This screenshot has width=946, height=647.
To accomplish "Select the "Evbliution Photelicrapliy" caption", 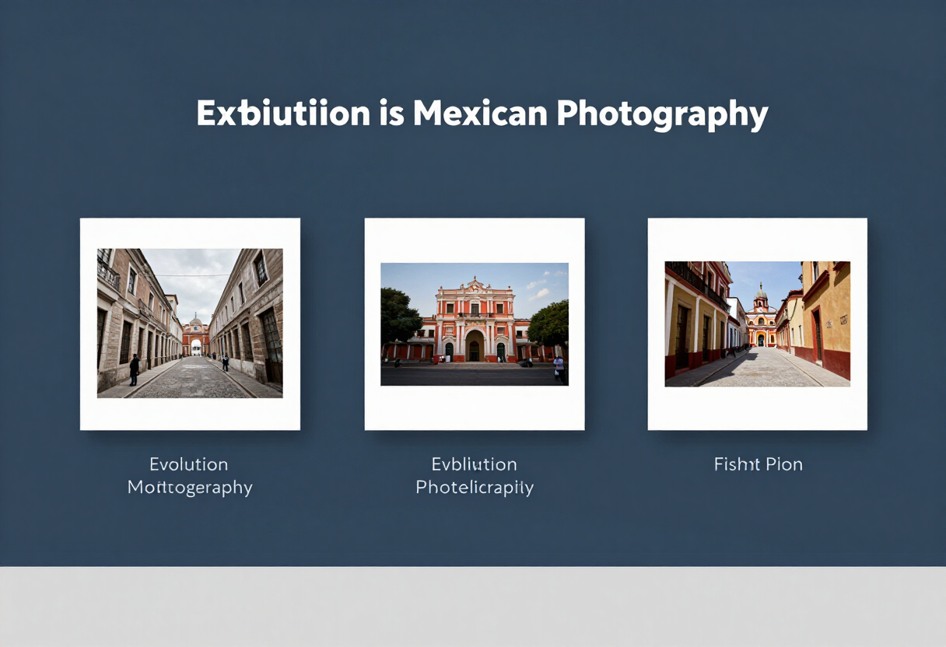I will point(475,476).
